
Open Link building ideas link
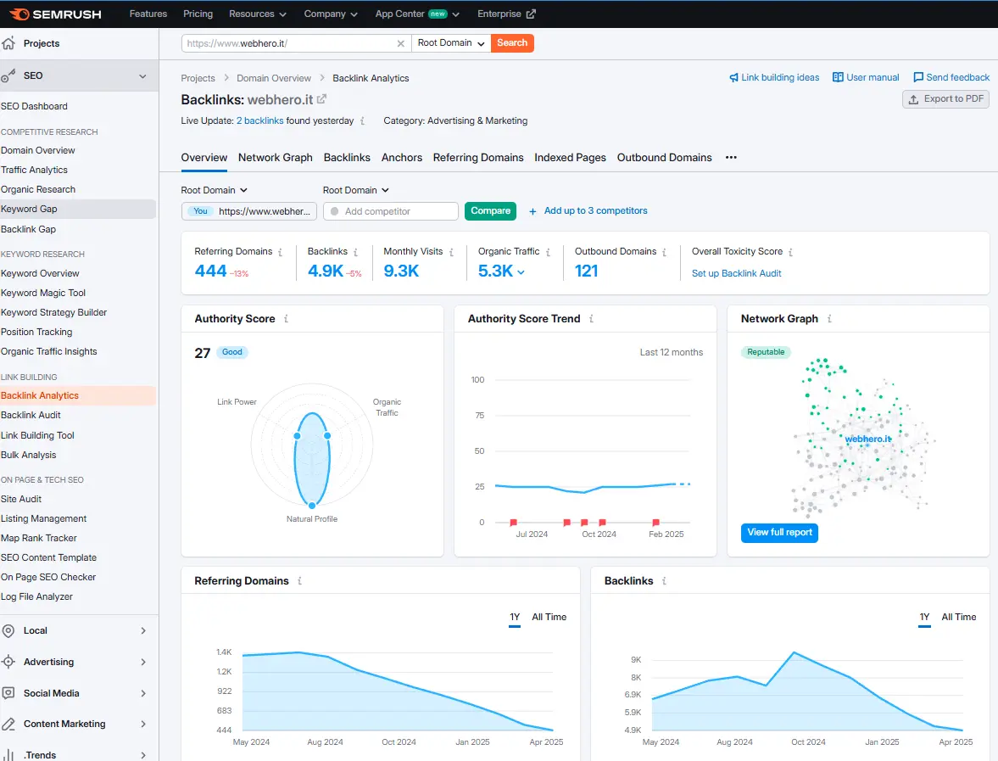(774, 78)
